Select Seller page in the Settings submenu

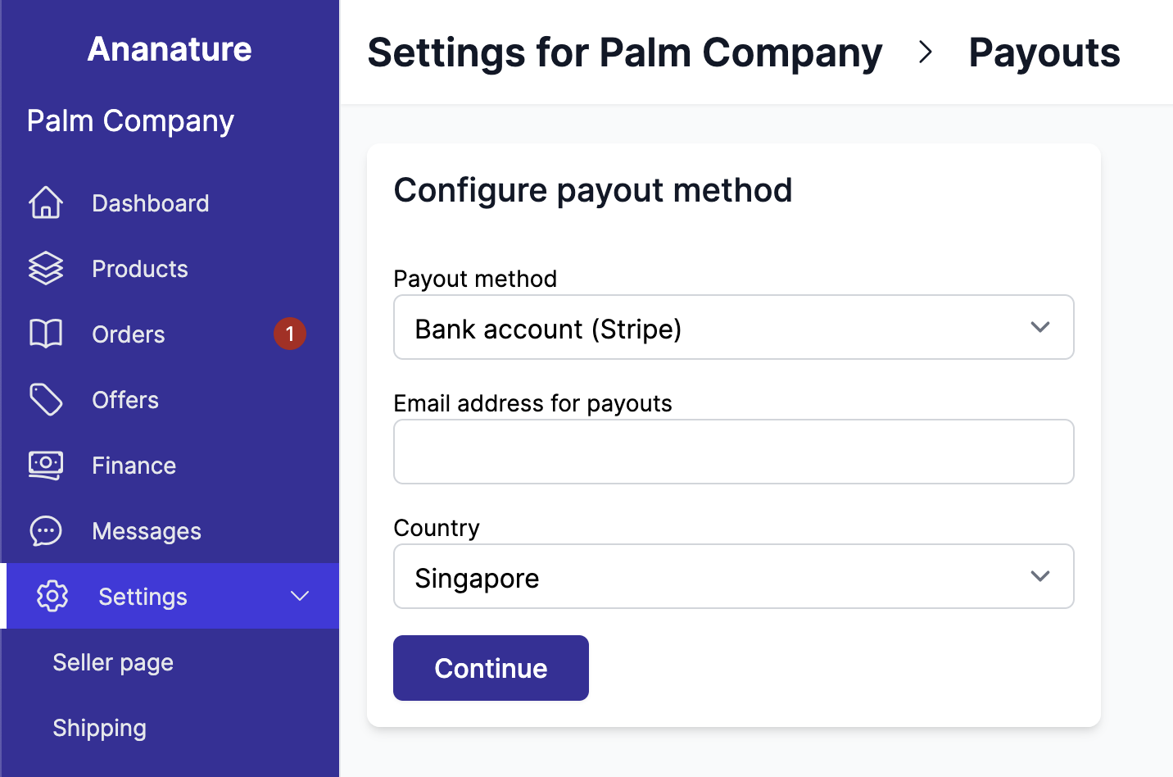112,661
